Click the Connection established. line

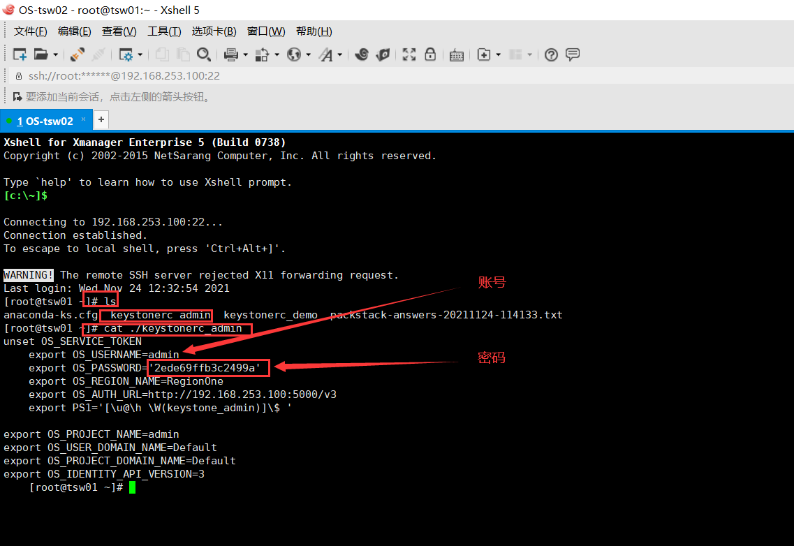[75, 235]
